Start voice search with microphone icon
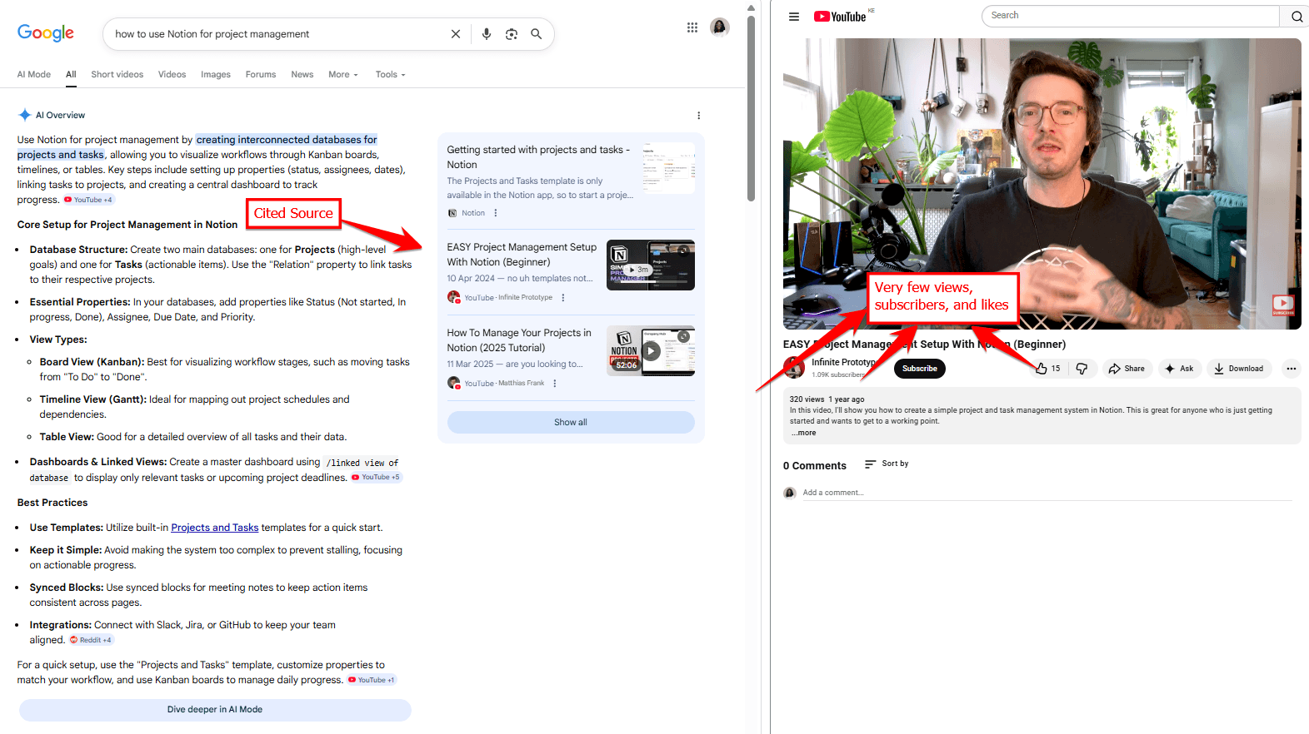 [487, 34]
